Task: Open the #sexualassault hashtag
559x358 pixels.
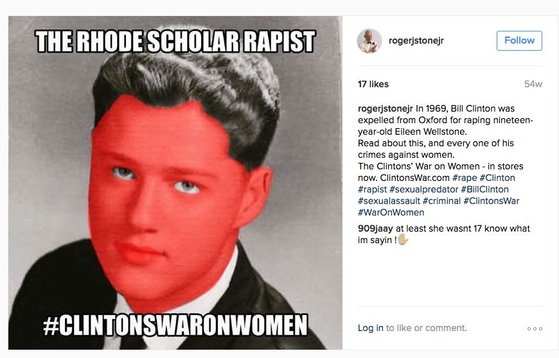Action: pyautogui.click(x=389, y=201)
